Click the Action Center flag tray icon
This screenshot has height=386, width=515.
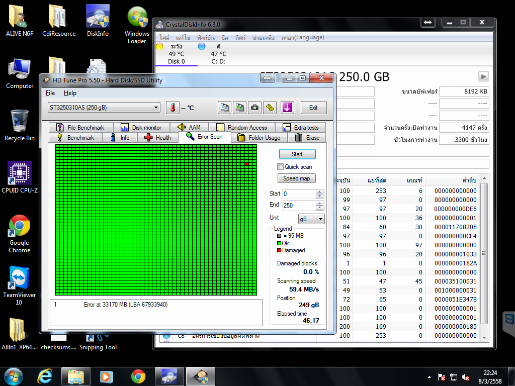(442, 377)
